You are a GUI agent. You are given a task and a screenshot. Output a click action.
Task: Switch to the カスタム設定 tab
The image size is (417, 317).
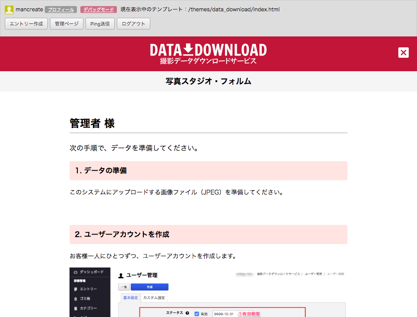154,298
